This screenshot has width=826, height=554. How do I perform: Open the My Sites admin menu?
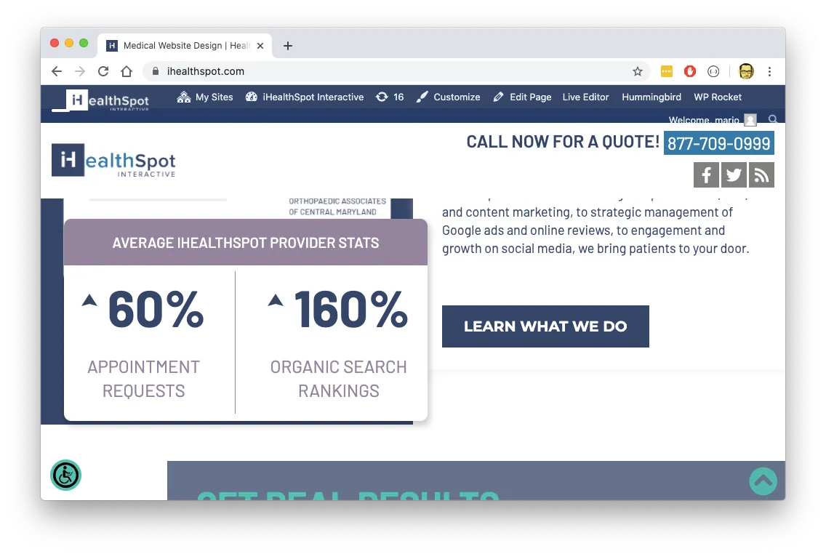[205, 97]
